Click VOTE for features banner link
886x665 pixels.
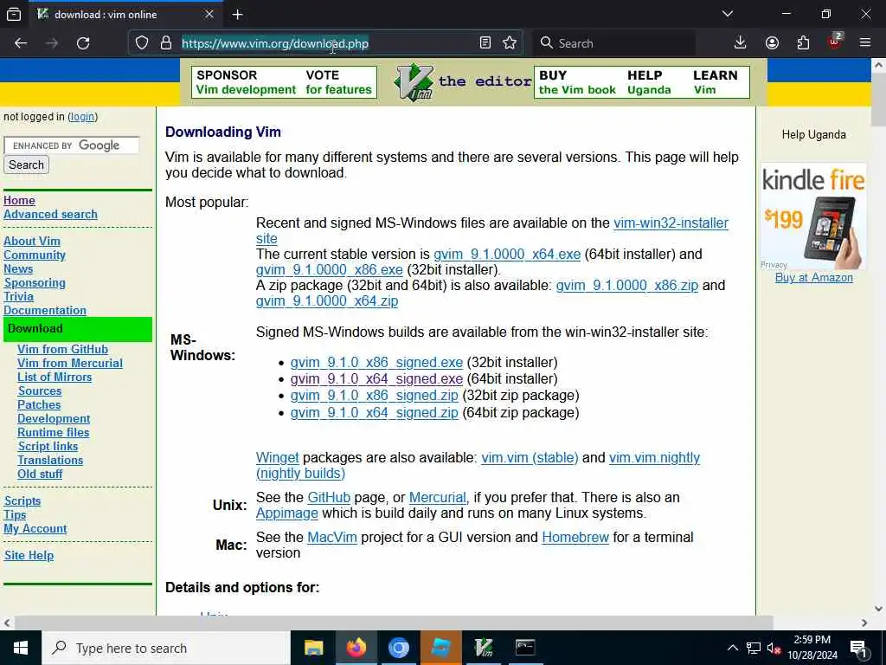(x=338, y=82)
